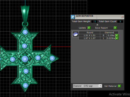Click the quantity 8 cell
The height and width of the screenshot is (97, 130).
[103, 35]
